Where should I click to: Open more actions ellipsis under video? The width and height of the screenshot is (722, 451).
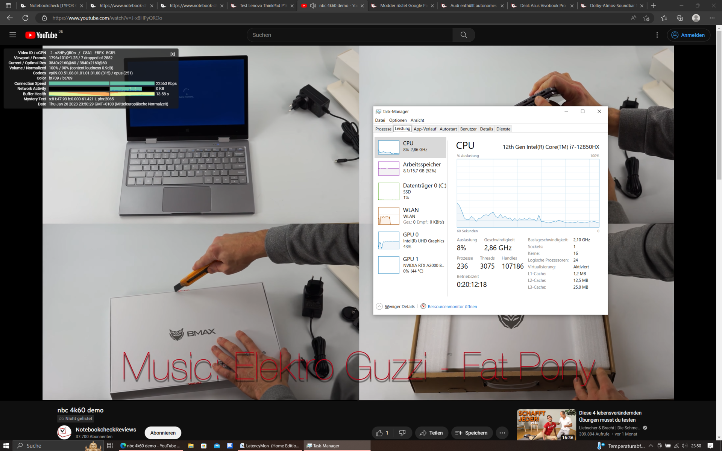[x=502, y=433]
